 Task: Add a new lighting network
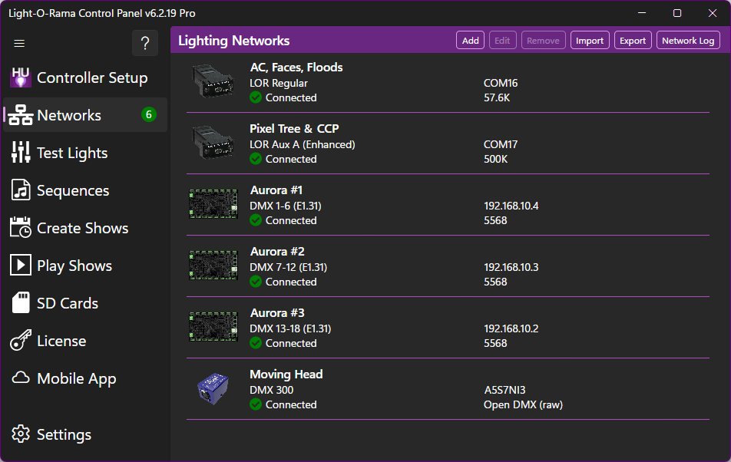(470, 40)
